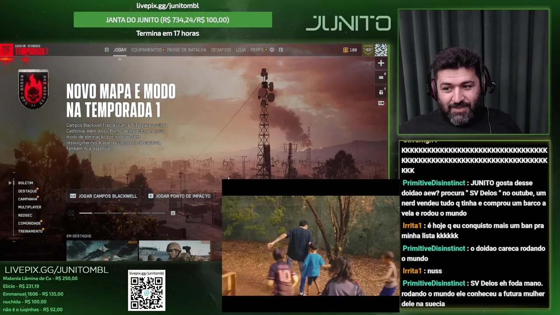This screenshot has width=560, height=315.
Task: Click the JUNITO channel logo
Action: tap(348, 23)
